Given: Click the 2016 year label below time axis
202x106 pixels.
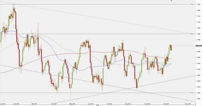Looking at the screenshot, I should coord(98,105).
